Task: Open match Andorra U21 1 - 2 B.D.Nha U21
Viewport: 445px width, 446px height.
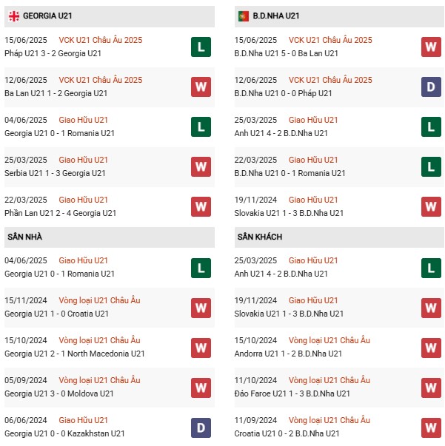Action: [288, 354]
